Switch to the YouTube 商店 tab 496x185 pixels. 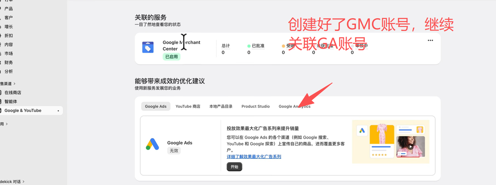188,106
